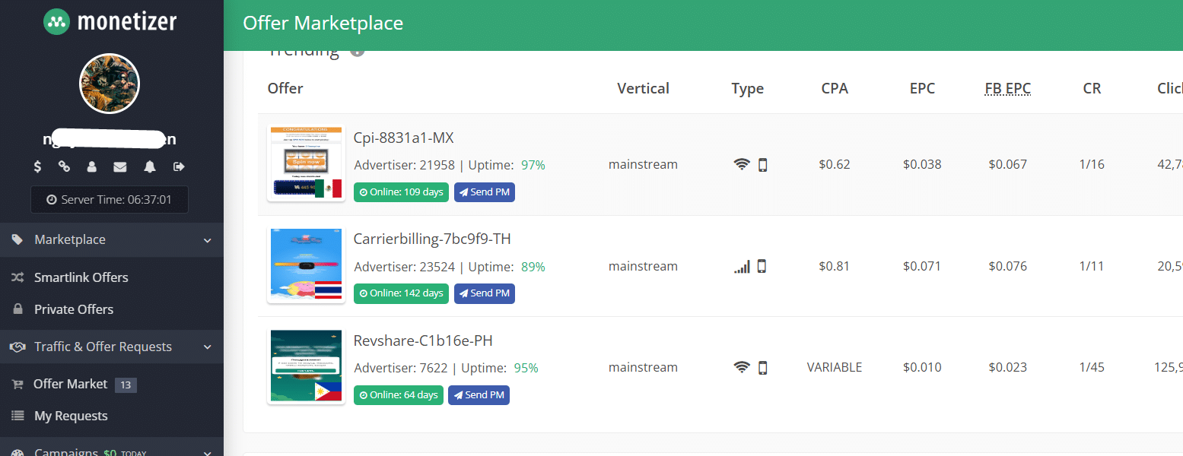Open the chain link icon in sidebar

[65, 166]
